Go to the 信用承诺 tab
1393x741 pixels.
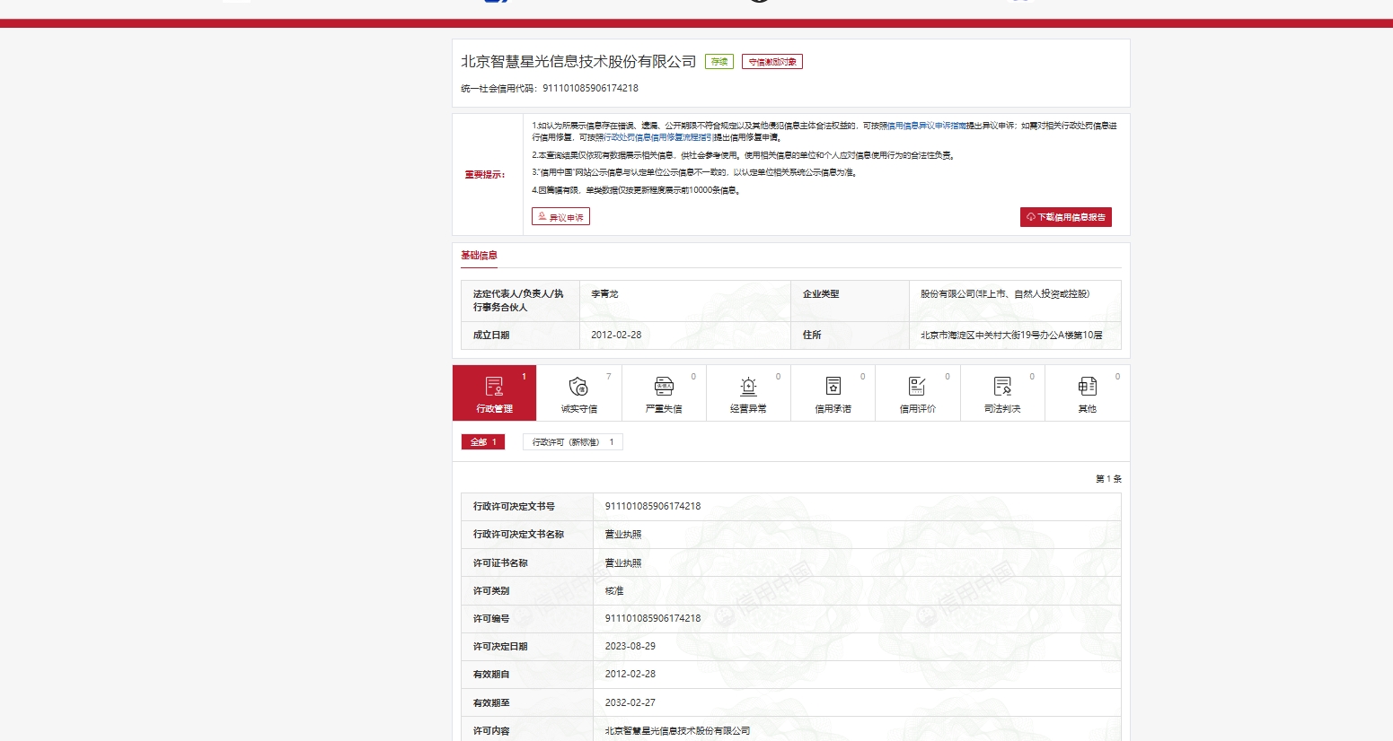click(833, 393)
